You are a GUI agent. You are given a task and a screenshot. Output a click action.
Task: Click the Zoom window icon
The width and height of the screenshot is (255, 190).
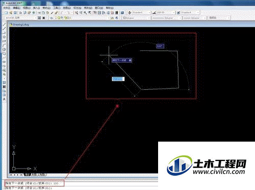[x=85, y=13]
